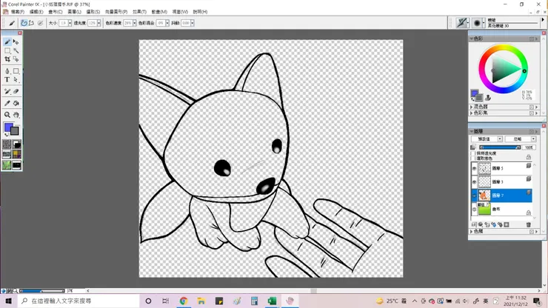Open the Look selector in toolbox

coord(7,164)
